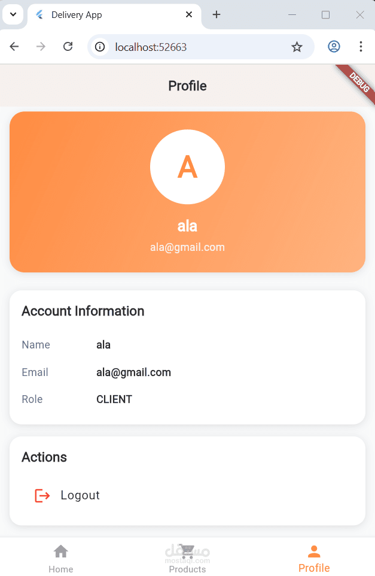Open the Products cart tab
The width and height of the screenshot is (375, 576).
pyautogui.click(x=187, y=550)
